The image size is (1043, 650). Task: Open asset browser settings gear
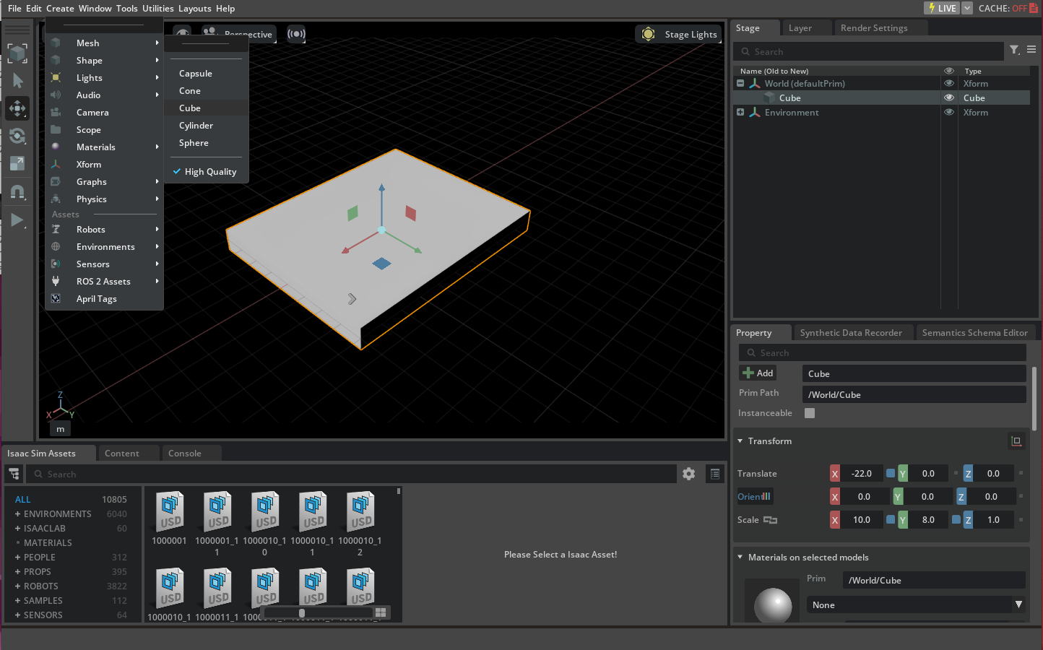click(688, 473)
